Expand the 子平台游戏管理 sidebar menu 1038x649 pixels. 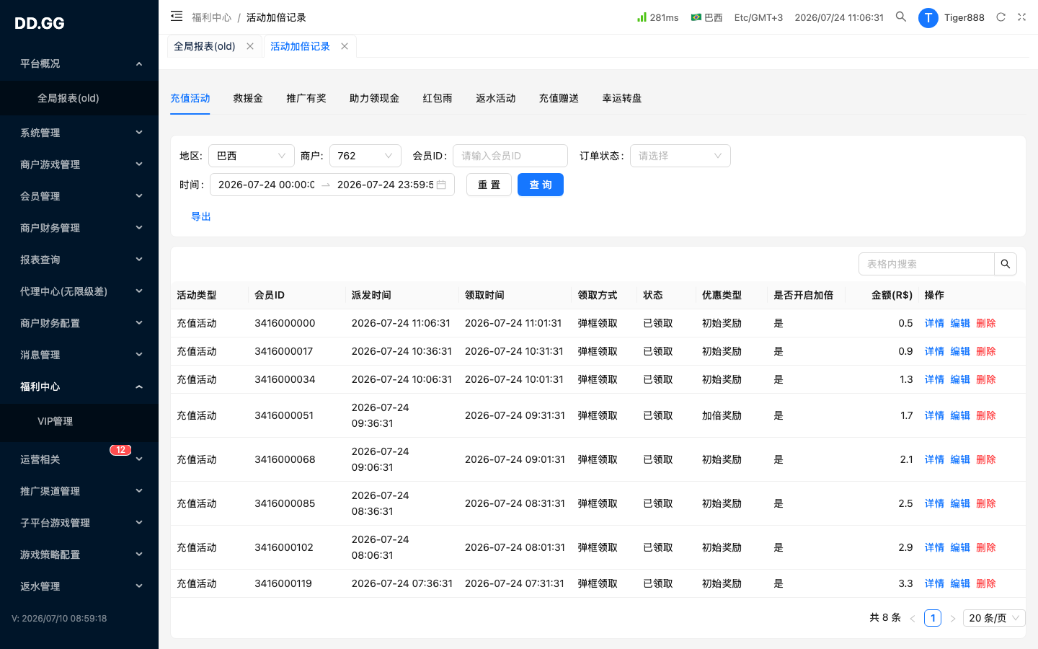[x=79, y=523]
